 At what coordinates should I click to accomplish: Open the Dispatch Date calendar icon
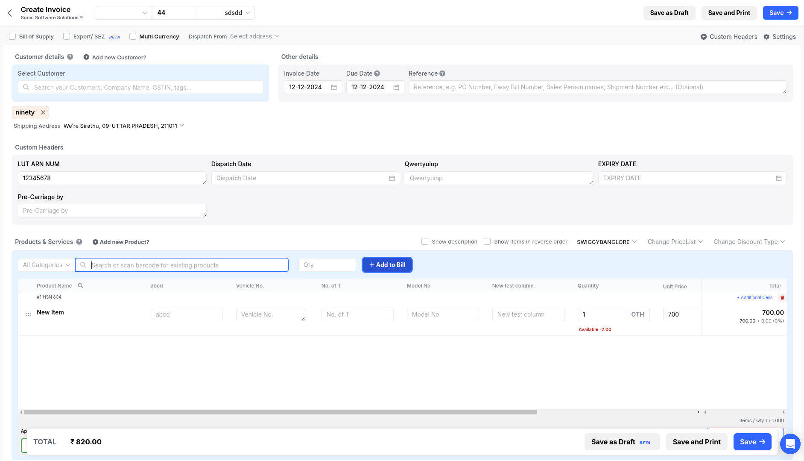(392, 178)
